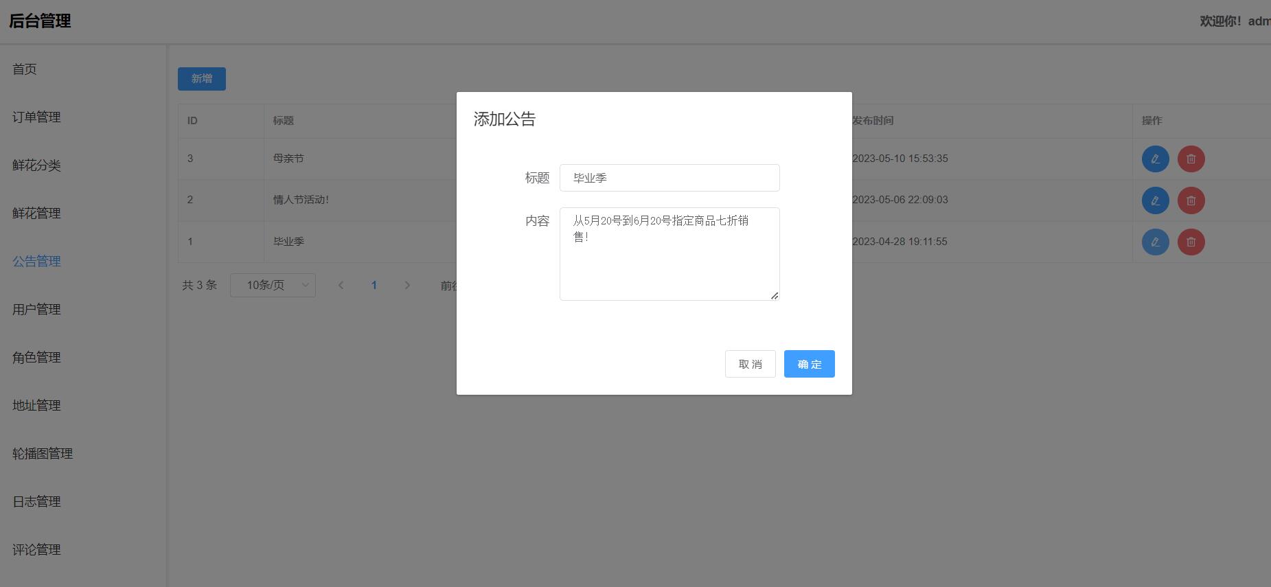Delete the 情人节活动! announcement row
Viewport: 1271px width, 587px height.
(x=1191, y=200)
